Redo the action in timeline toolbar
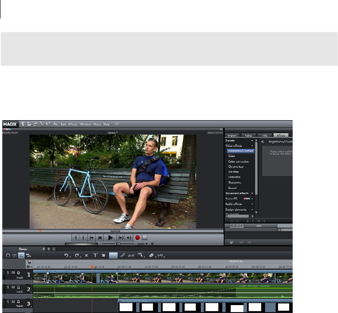 [77, 255]
